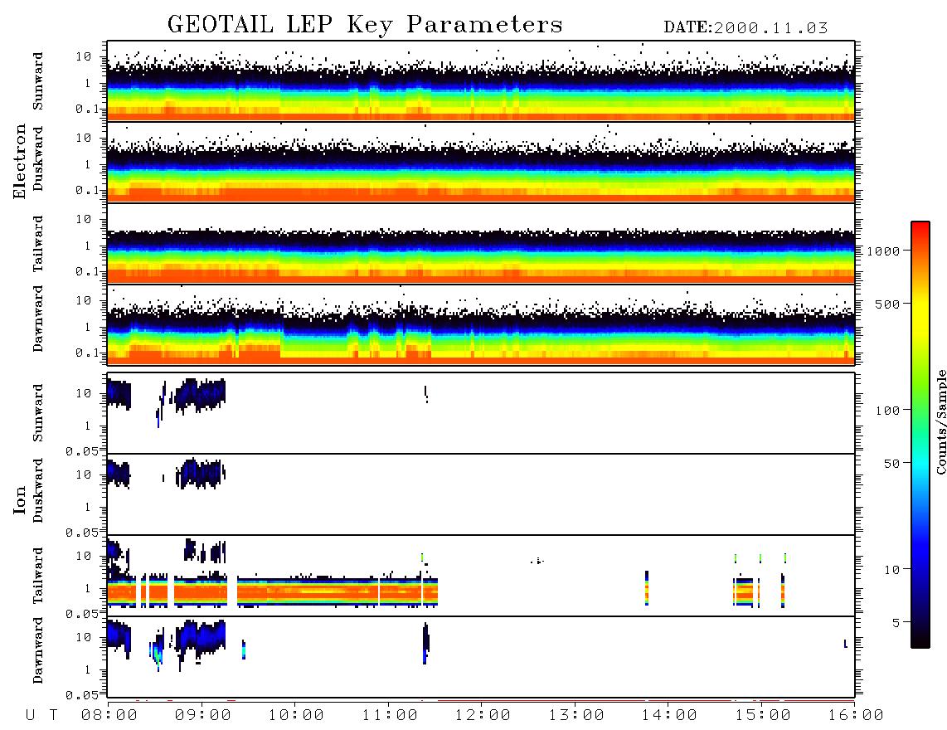
Task: Click the Ion Sunward signal near 09:00
Action: coord(201,395)
